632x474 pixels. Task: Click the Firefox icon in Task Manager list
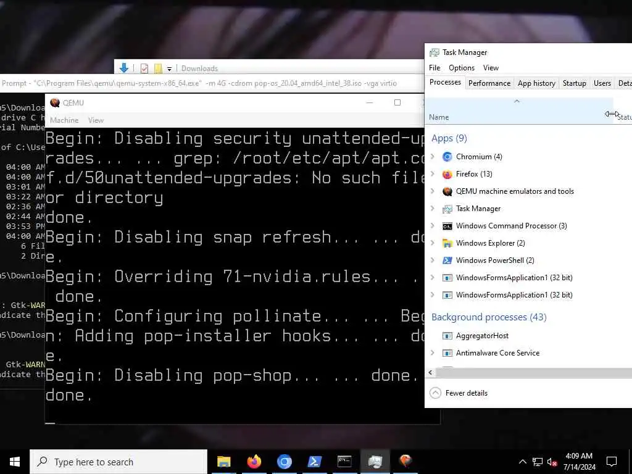(x=447, y=174)
